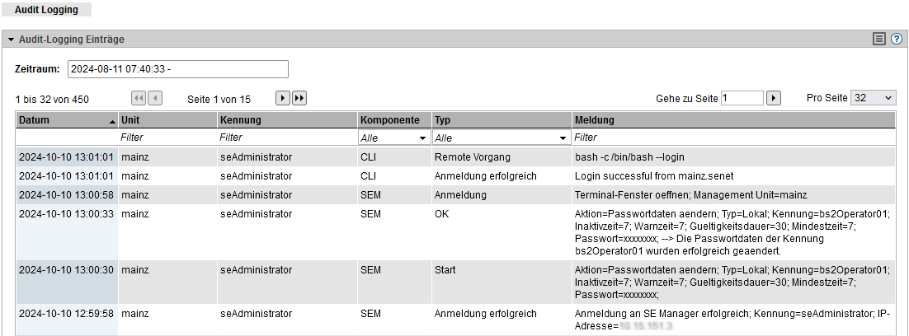This screenshot has height=336, width=909.
Task: Click the go button next to page number
Action: pos(774,99)
